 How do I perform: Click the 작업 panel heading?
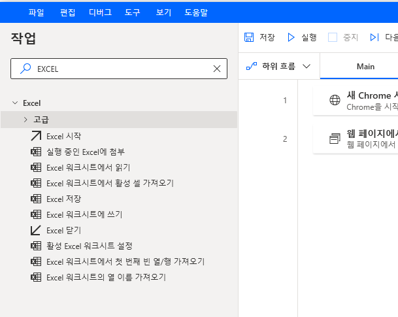tap(24, 39)
